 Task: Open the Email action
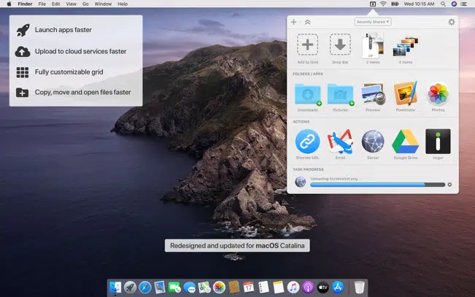coord(340,142)
